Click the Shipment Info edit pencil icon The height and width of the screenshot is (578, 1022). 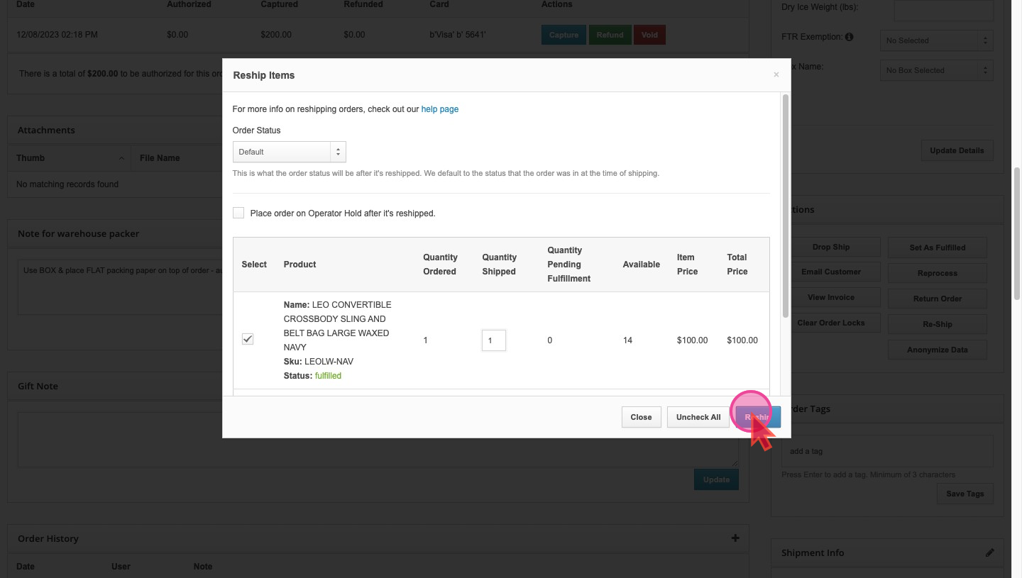[x=989, y=552]
